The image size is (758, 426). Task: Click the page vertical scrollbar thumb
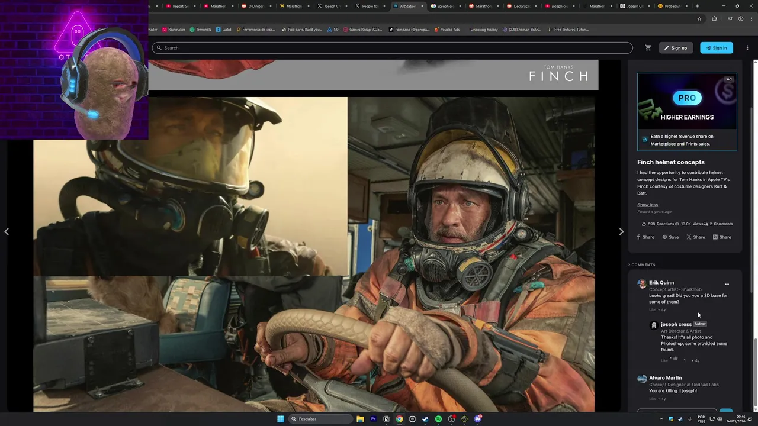(756, 373)
